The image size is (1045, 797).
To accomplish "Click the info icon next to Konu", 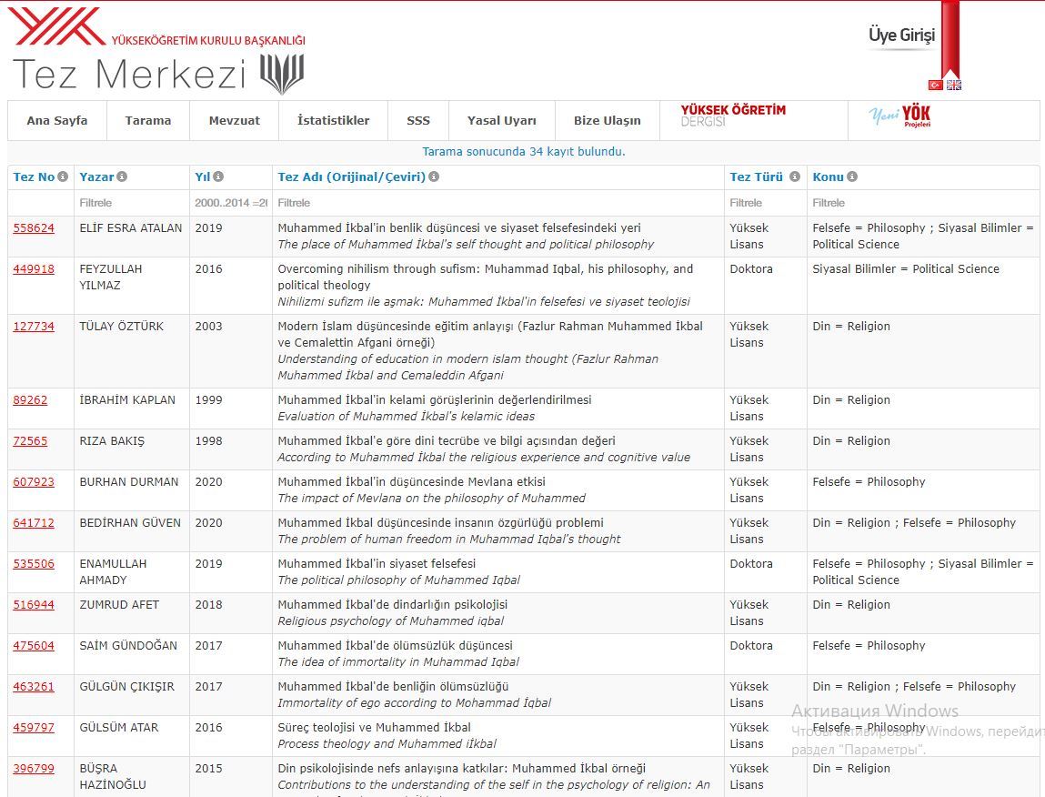I will tap(851, 177).
